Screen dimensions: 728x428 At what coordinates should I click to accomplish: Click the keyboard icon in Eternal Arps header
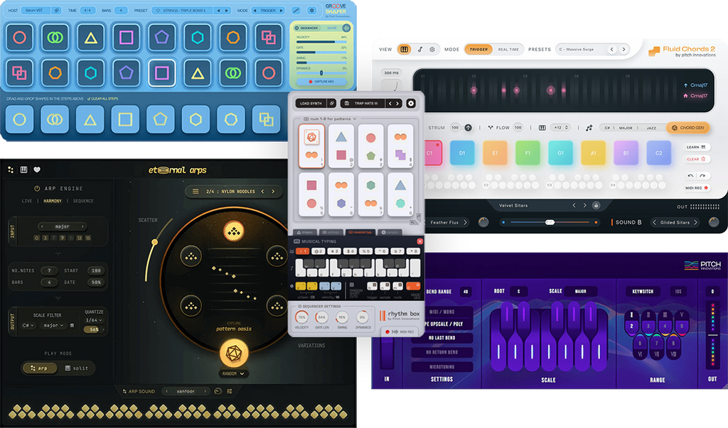click(x=23, y=170)
